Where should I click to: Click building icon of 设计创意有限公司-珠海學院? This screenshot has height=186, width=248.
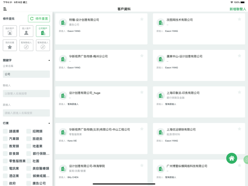(x=63, y=169)
